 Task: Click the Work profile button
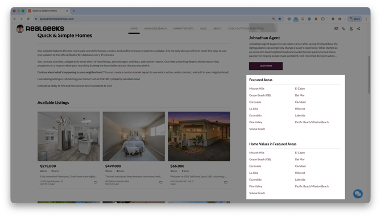[x=355, y=19]
